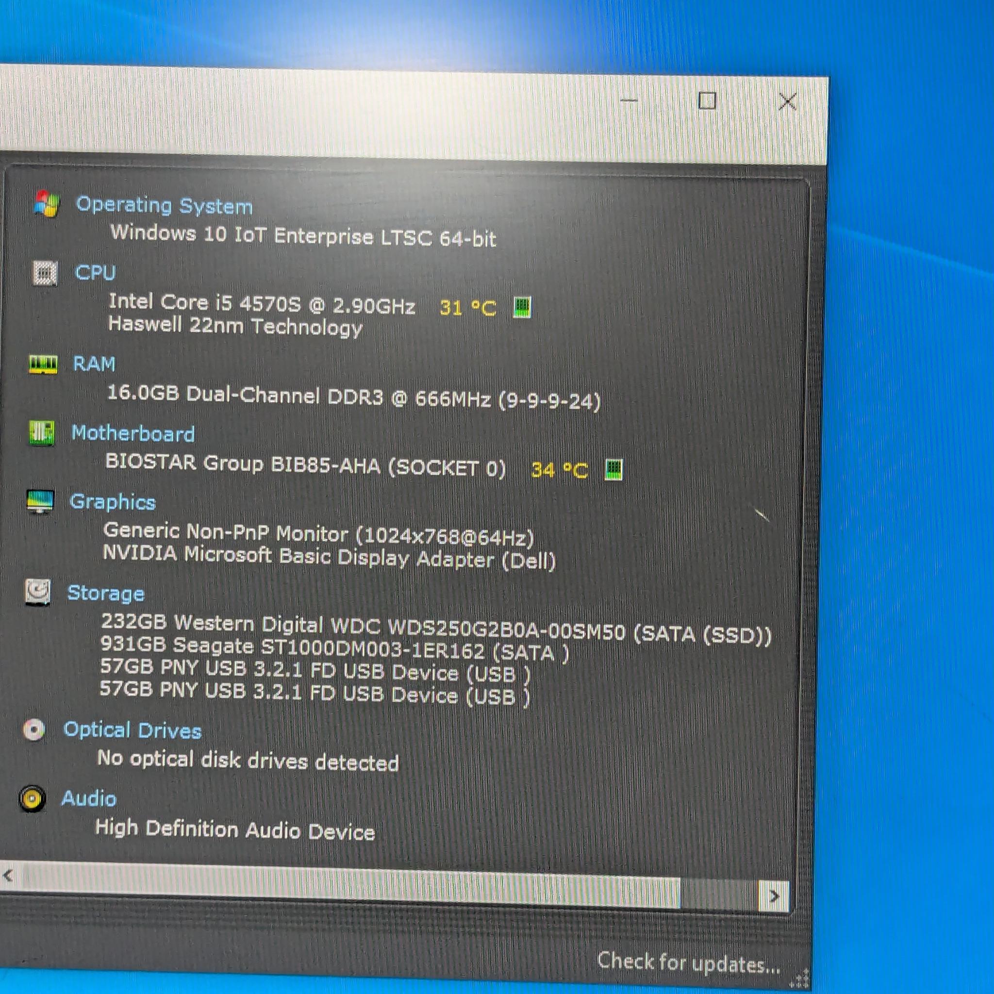Click the Graphics monitor icon
994x994 pixels.
point(40,501)
